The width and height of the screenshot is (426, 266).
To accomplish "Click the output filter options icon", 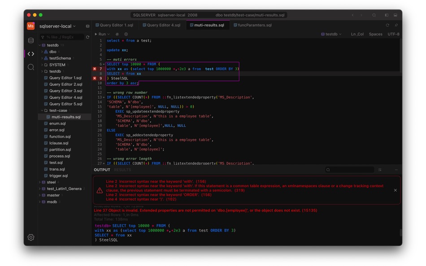I will click(380, 170).
